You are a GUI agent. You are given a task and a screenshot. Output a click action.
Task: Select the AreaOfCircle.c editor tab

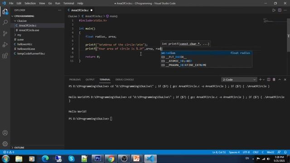coord(80,10)
